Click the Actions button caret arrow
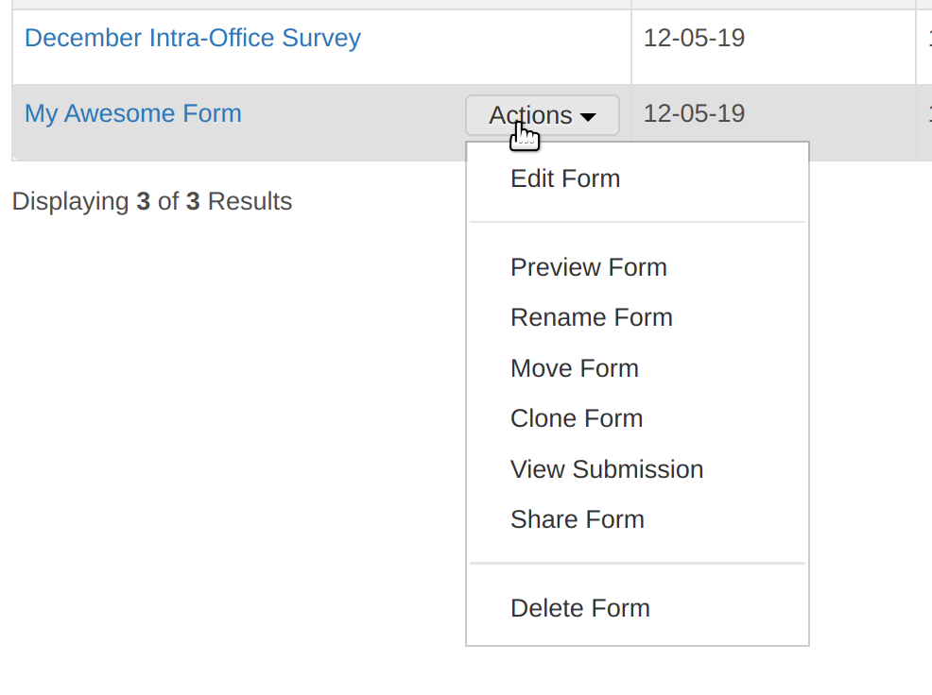 point(590,117)
